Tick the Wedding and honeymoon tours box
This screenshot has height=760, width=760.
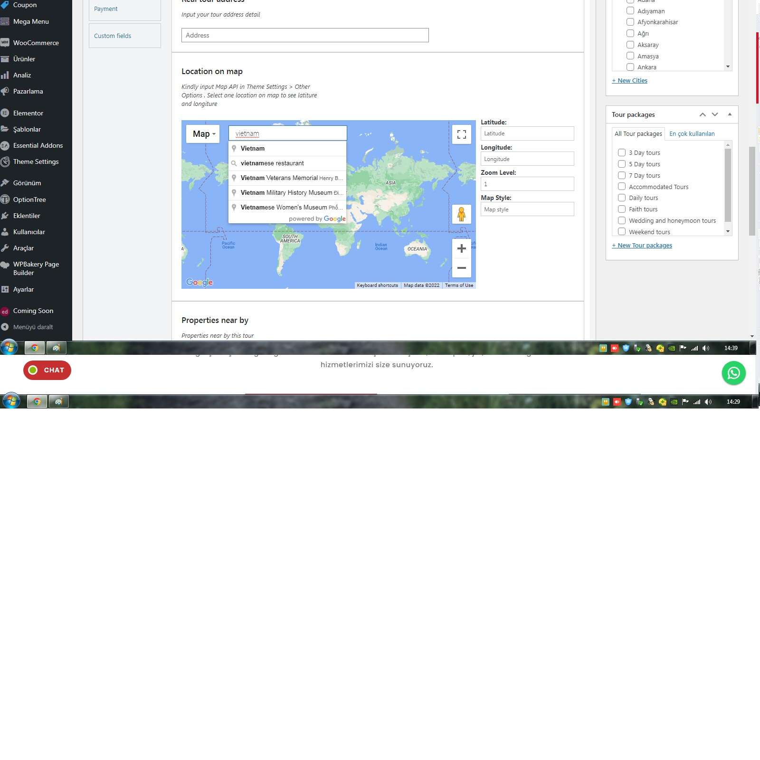tap(621, 220)
